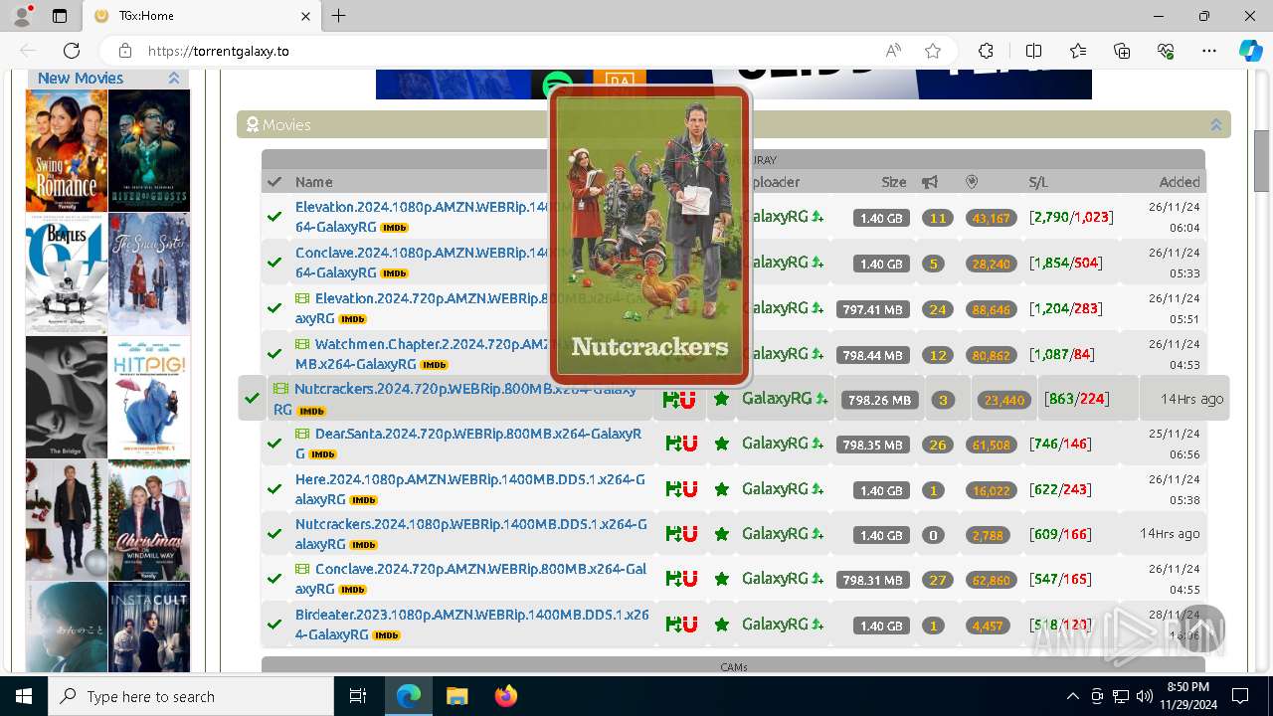Open Nutcrackers.2024.1080p torrent link
This screenshot has width=1273, height=716.
471,534
